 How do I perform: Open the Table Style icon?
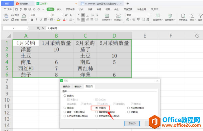pos(170,16)
